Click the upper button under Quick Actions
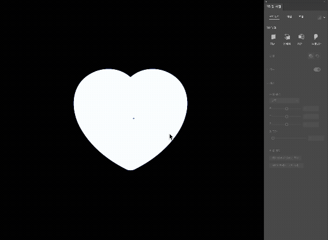The height and width of the screenshot is (240, 328). coord(285,158)
